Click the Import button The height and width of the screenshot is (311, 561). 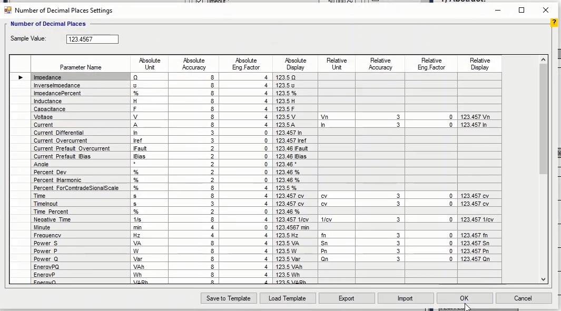(x=405, y=298)
